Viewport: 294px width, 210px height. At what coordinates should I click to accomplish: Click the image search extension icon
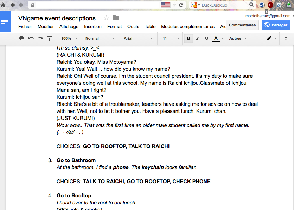279,5
